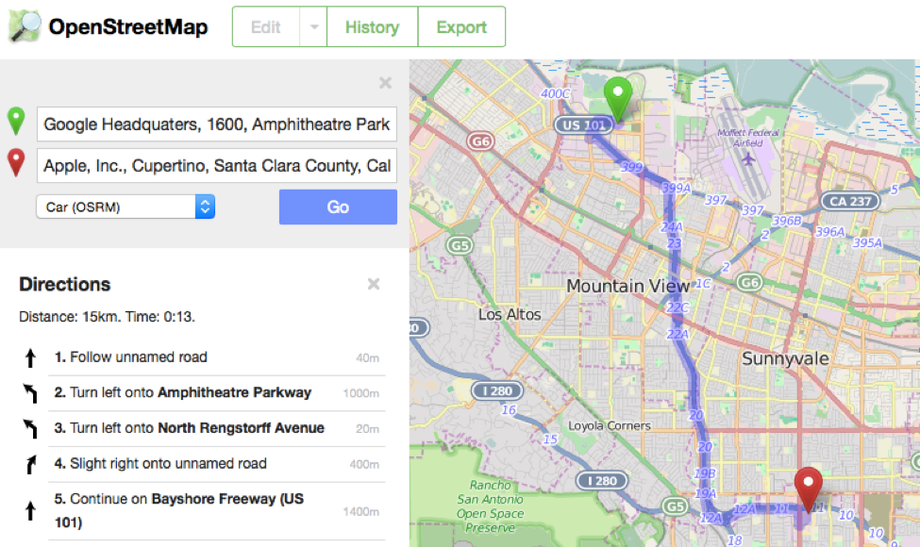Open the Car (OSRM) routing engine dropdown
The height and width of the screenshot is (547, 920).
[x=125, y=207]
